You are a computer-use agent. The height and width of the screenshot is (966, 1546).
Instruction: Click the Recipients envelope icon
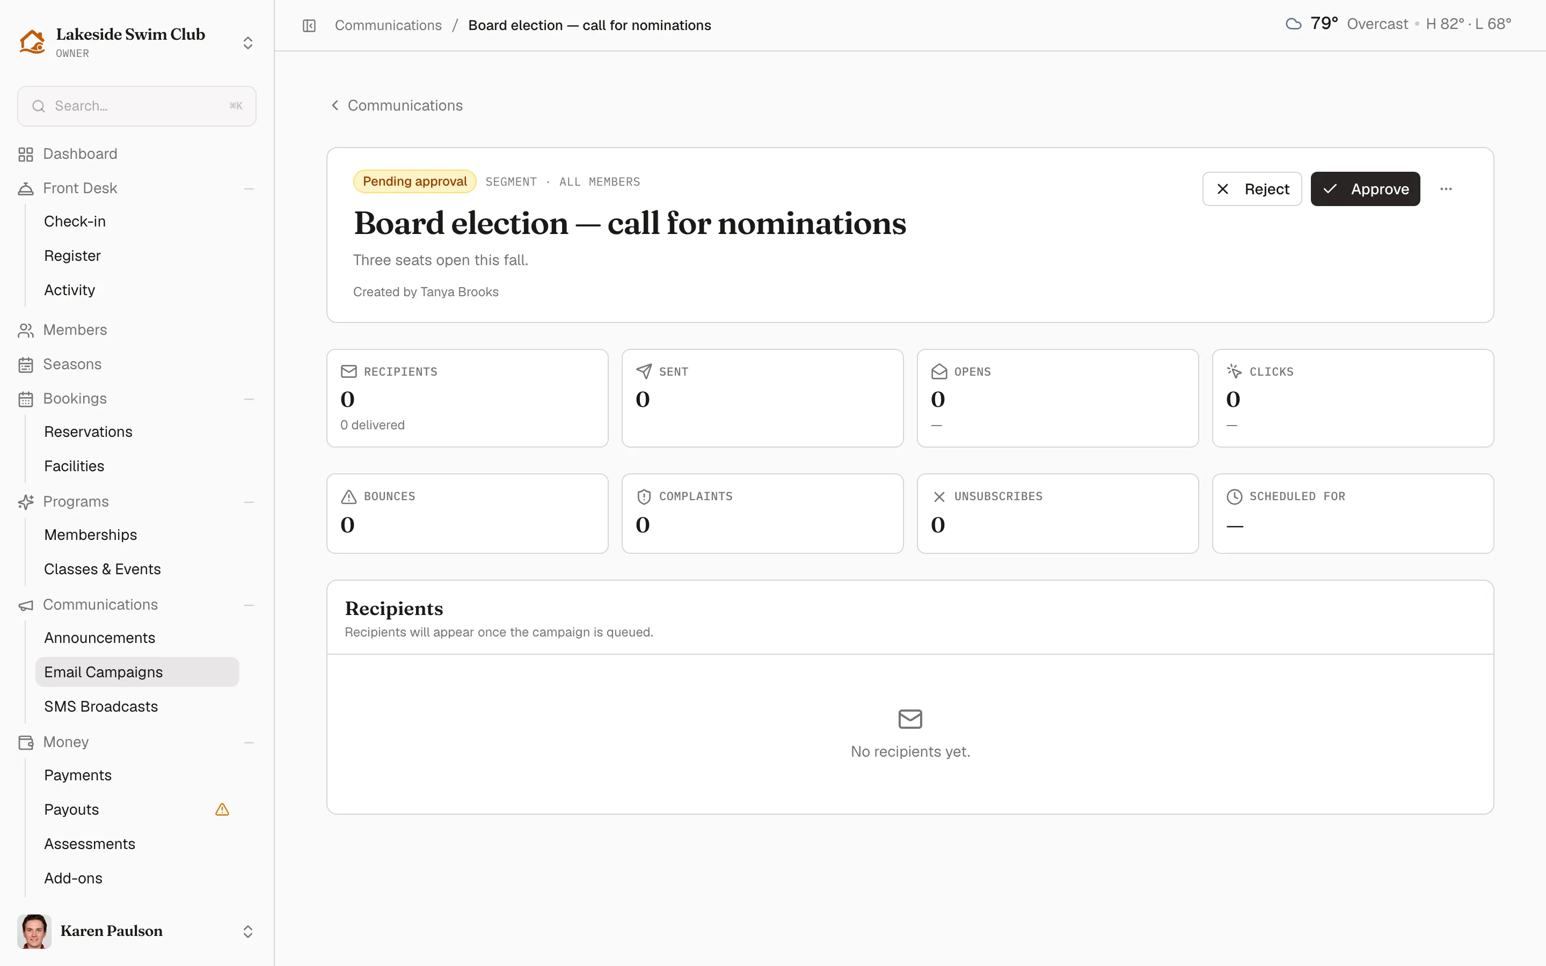(x=349, y=371)
